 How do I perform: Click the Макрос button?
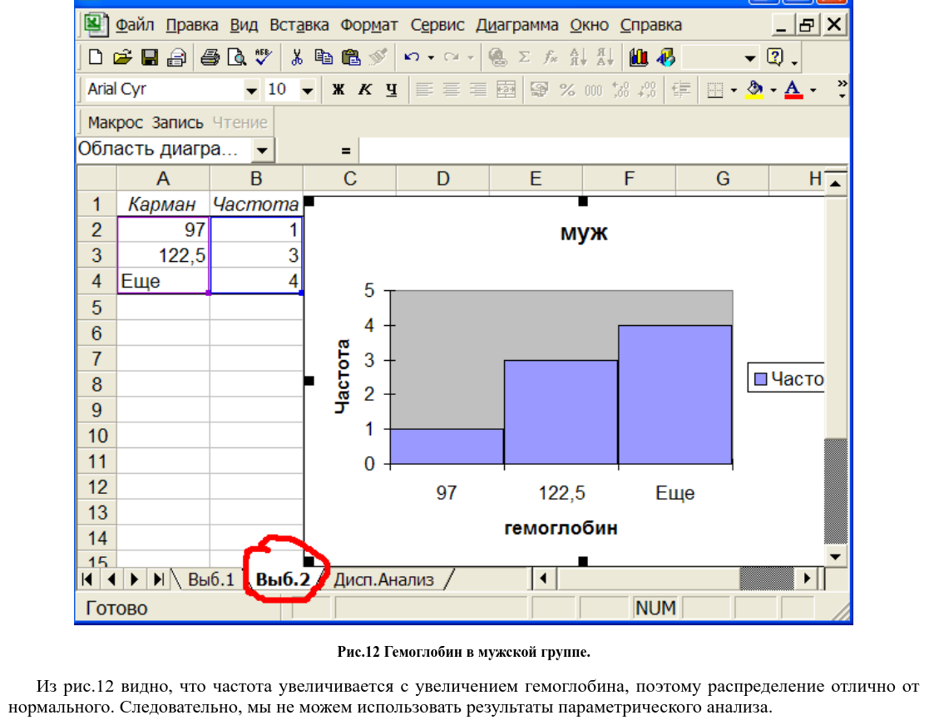pos(116,122)
